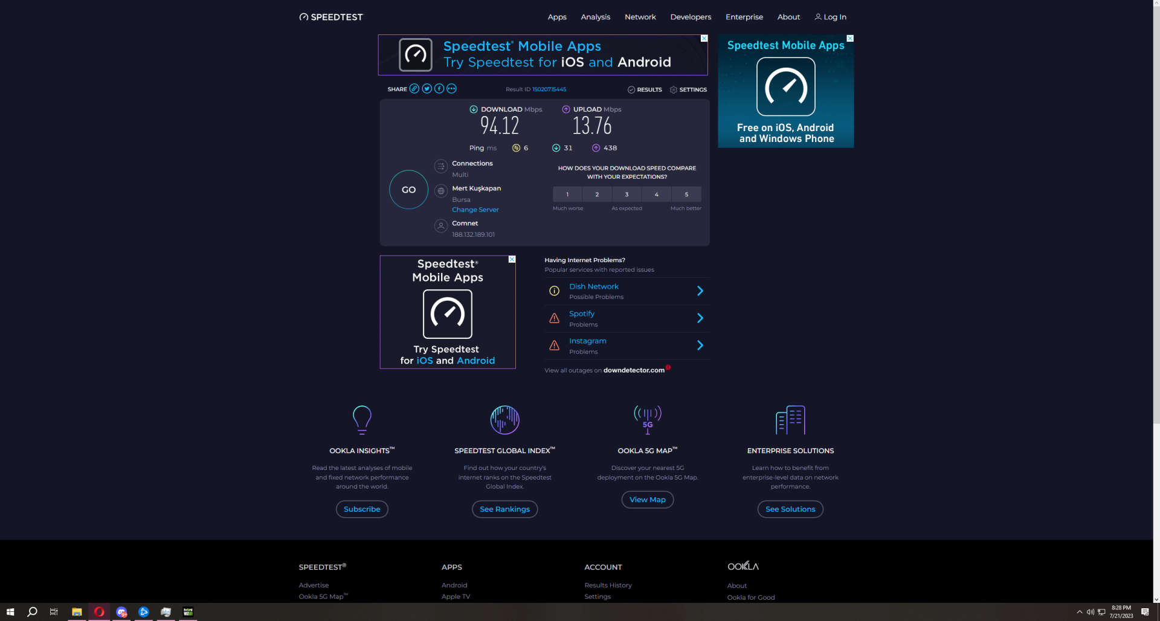Screen dimensions: 1160x621
Task: Click the upload latency icon next to 438
Action: [x=596, y=148]
